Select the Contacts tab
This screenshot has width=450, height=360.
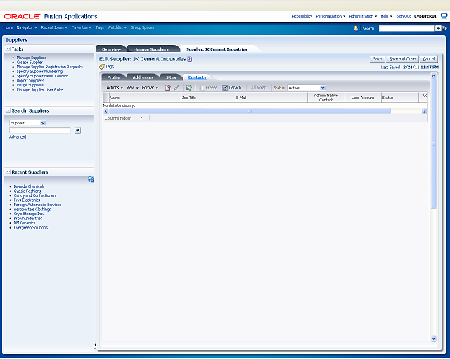[197, 77]
